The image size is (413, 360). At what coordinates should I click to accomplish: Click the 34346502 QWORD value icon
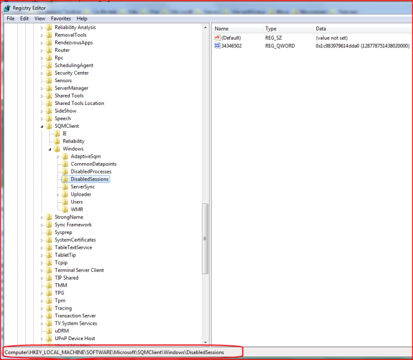[x=217, y=46]
